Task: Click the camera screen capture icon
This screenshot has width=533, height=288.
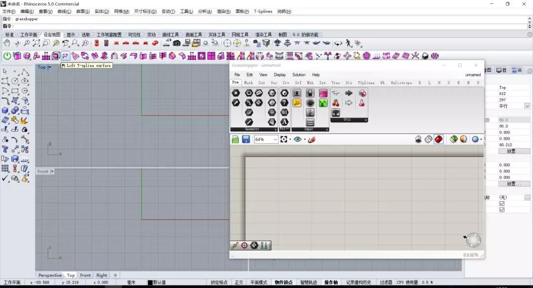Action: pos(177,43)
